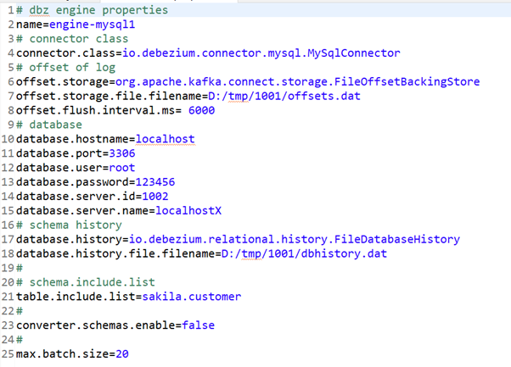The height and width of the screenshot is (367, 511).
Task: Click the key 'max.batch.size'
Action: (x=63, y=353)
